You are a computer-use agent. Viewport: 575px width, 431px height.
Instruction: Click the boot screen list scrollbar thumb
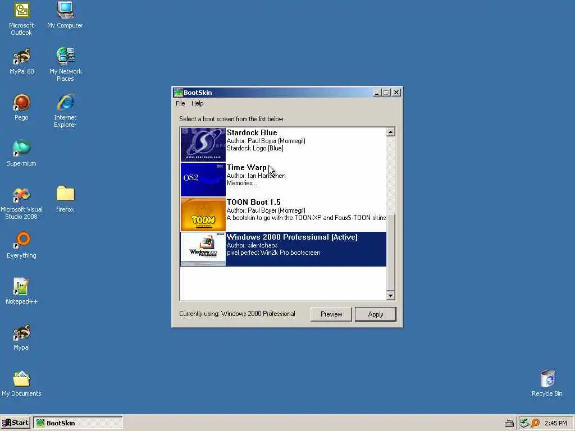391,252
